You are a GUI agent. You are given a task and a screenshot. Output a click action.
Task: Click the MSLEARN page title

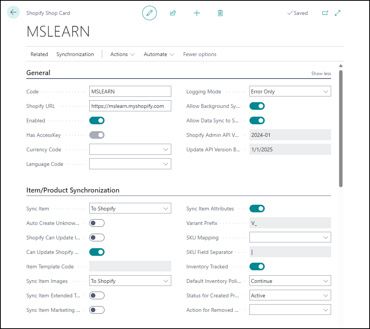pyautogui.click(x=58, y=31)
